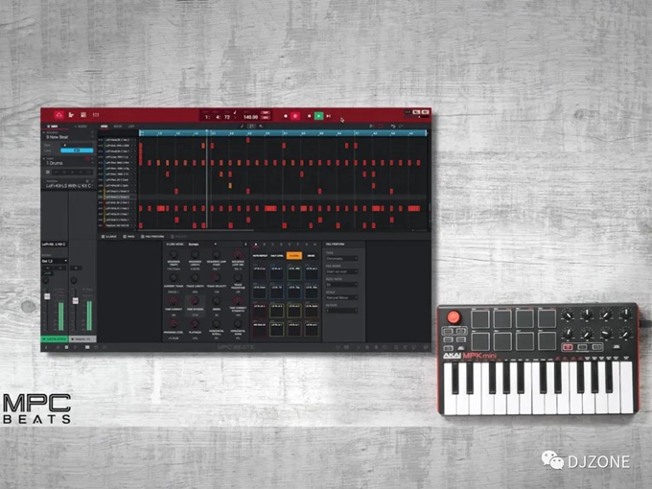Open the PAD PERFORM panel tab

pyautogui.click(x=152, y=236)
